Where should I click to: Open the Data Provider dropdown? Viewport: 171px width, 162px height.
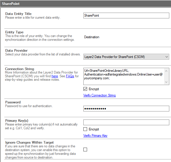[x=126, y=57]
